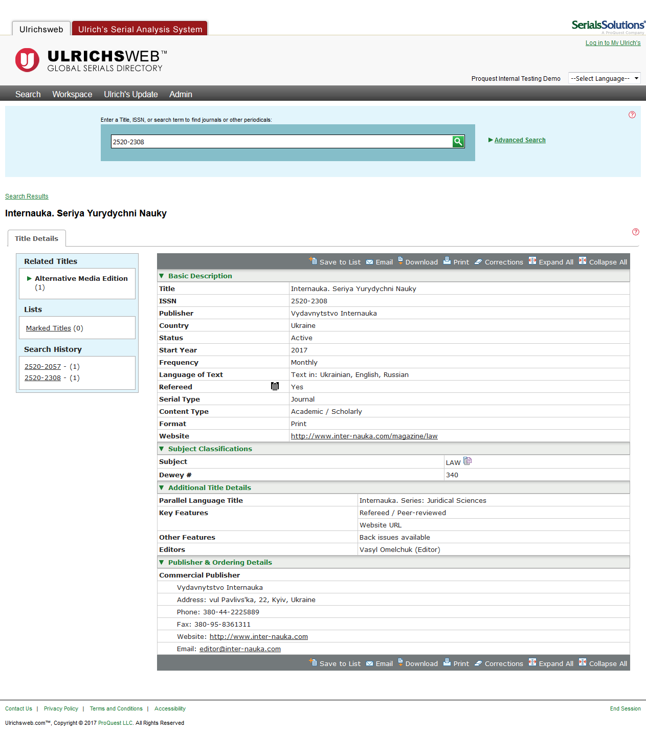The height and width of the screenshot is (732, 646).
Task: Select the Dewey number 340 cell
Action: [x=537, y=475]
